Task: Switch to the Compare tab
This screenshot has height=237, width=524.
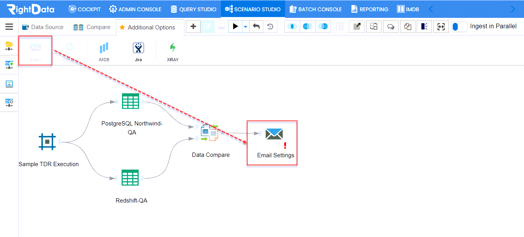Action: [x=92, y=27]
